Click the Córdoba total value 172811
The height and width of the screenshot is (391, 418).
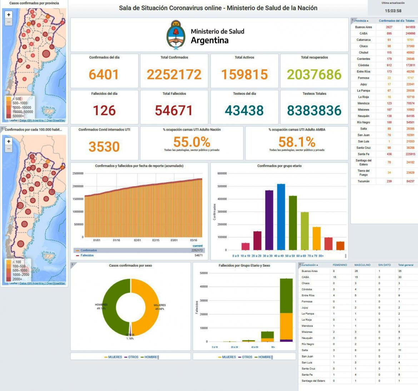[410, 65]
